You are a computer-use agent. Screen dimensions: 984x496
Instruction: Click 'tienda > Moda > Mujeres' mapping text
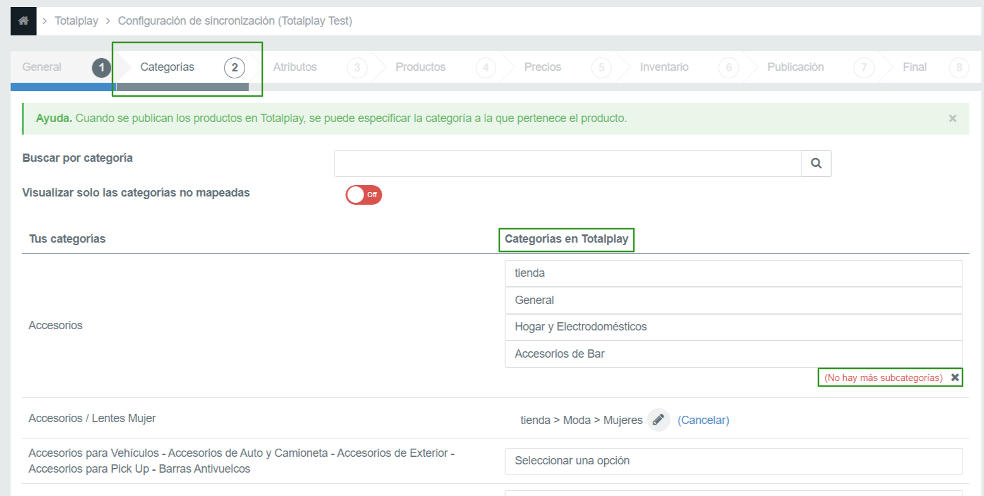pyautogui.click(x=581, y=420)
